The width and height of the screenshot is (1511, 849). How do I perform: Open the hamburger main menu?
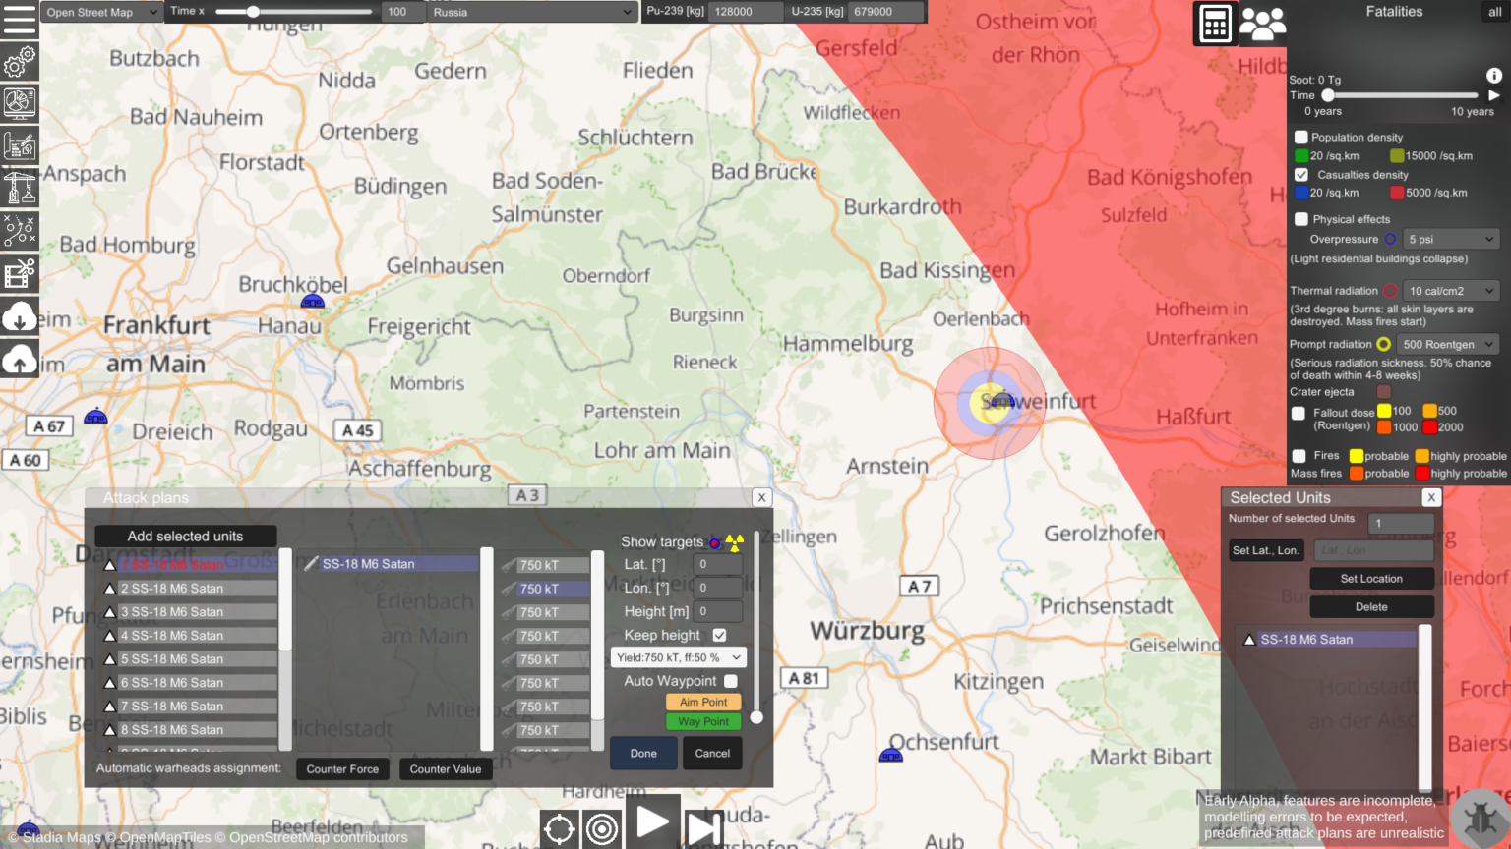point(19,19)
